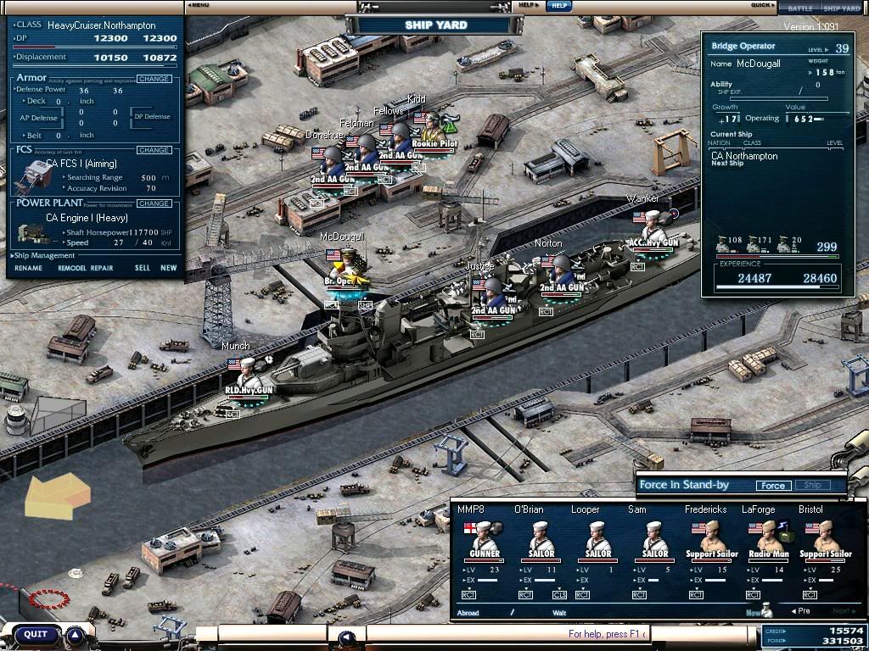The height and width of the screenshot is (651, 869).
Task: Pick Radio Man LaForge
Action: tap(769, 540)
